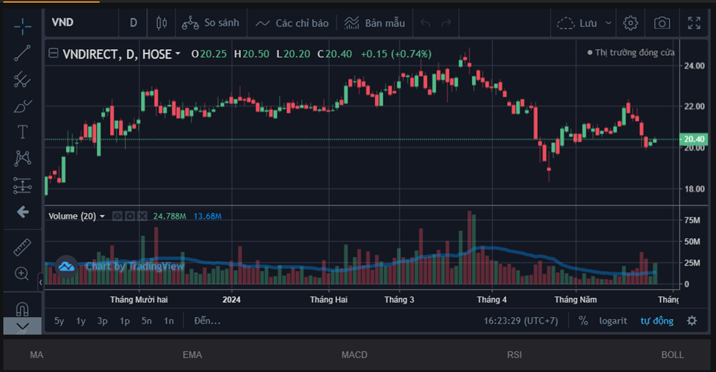Select the RSI indicator tab
This screenshot has width=716, height=372.
coord(514,354)
